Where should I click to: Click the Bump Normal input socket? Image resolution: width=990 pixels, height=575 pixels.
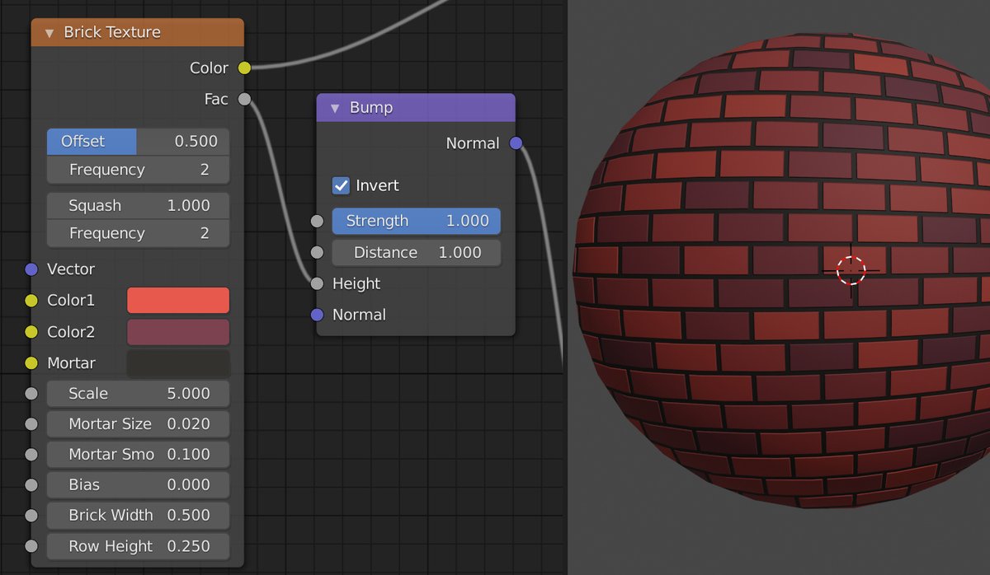317,315
